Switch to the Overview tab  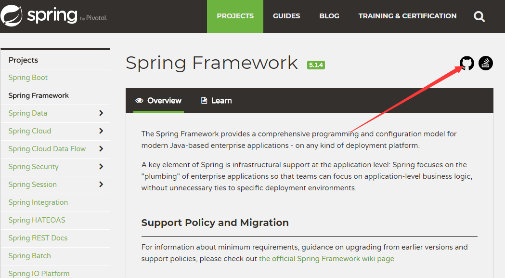tap(158, 101)
